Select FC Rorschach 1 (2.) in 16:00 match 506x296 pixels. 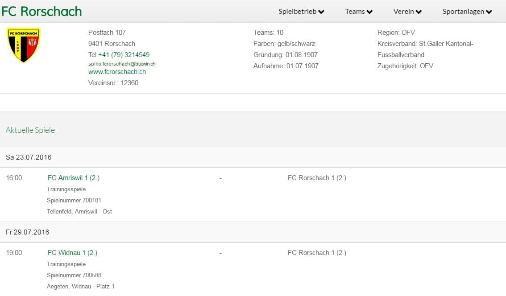(x=317, y=178)
